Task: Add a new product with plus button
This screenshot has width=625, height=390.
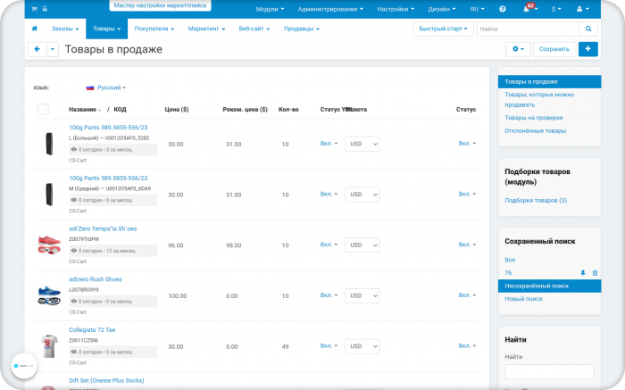Action: 587,49
